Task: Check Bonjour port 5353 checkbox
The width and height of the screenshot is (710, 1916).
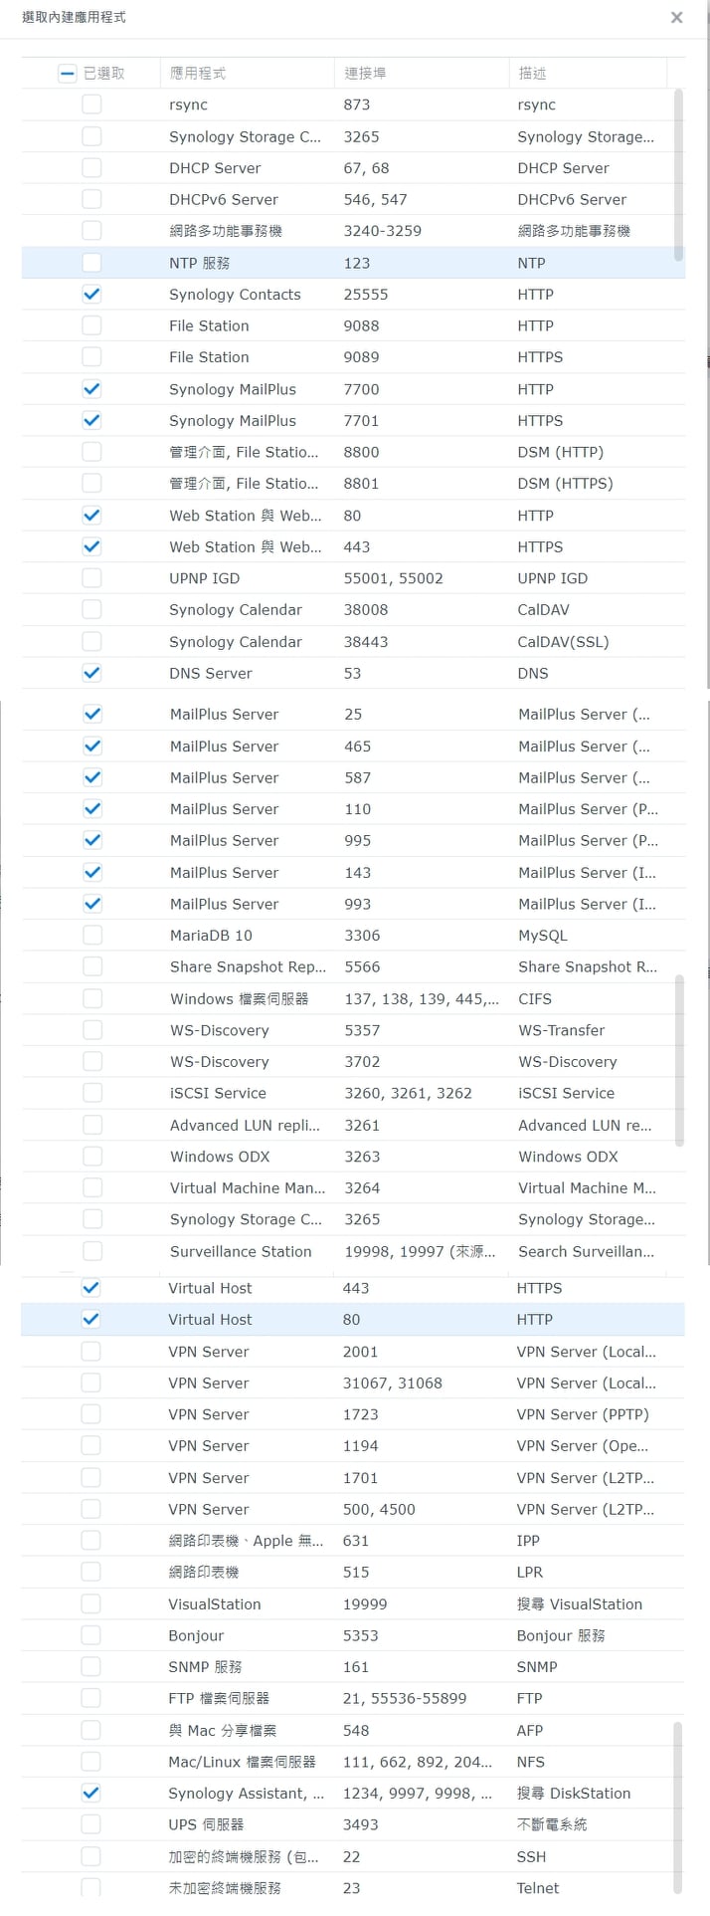Action: (x=90, y=1635)
